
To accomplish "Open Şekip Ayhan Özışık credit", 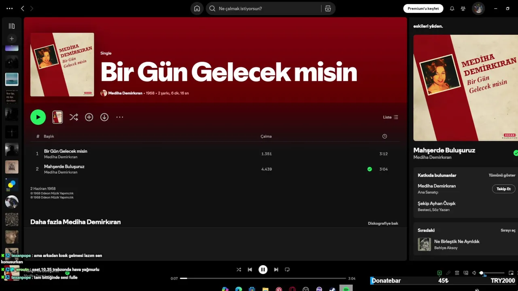I will pyautogui.click(x=437, y=203).
